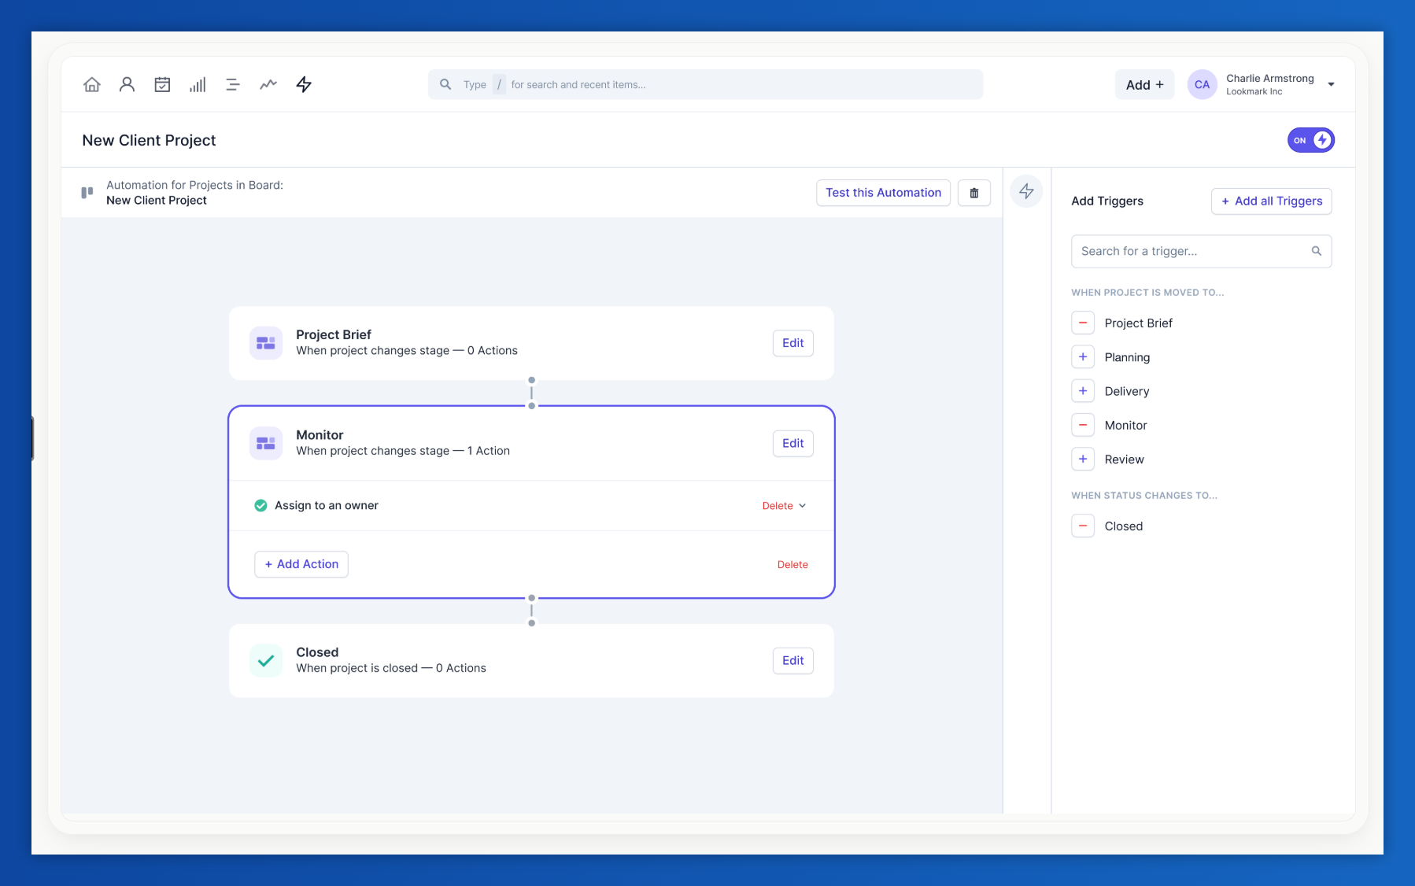Screen dimensions: 1415x886
Task: Click the CA user avatar
Action: (1203, 84)
